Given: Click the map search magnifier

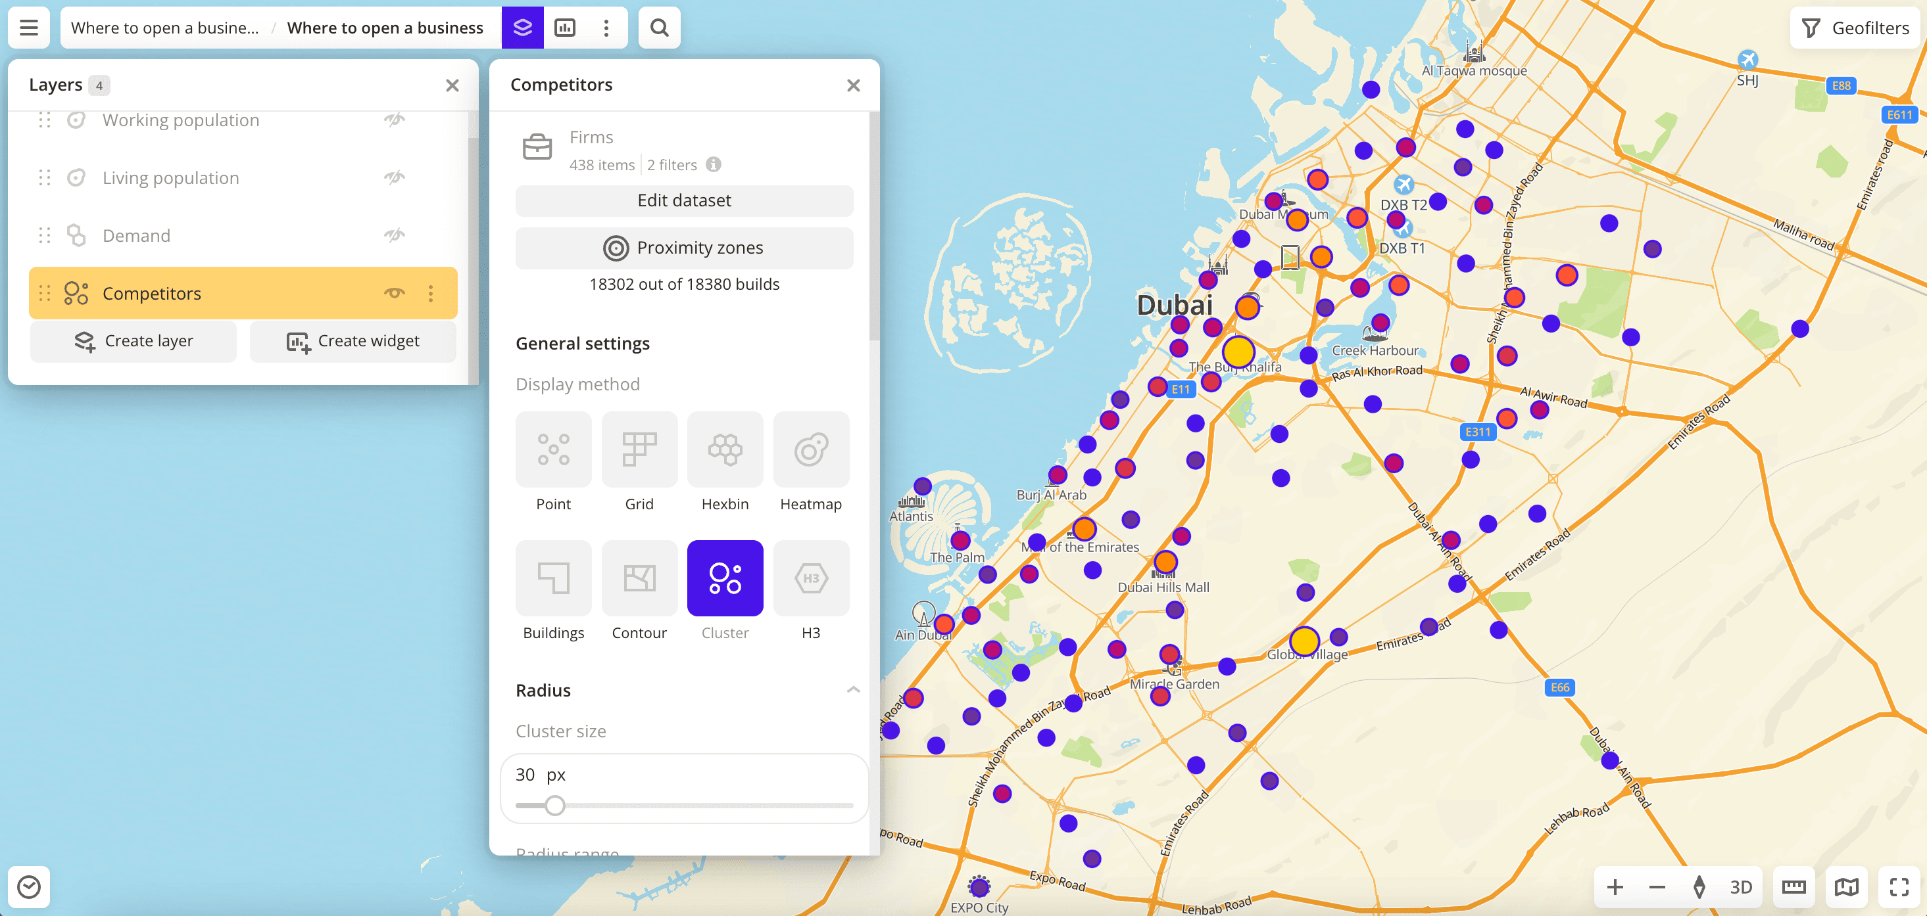Looking at the screenshot, I should tap(659, 28).
